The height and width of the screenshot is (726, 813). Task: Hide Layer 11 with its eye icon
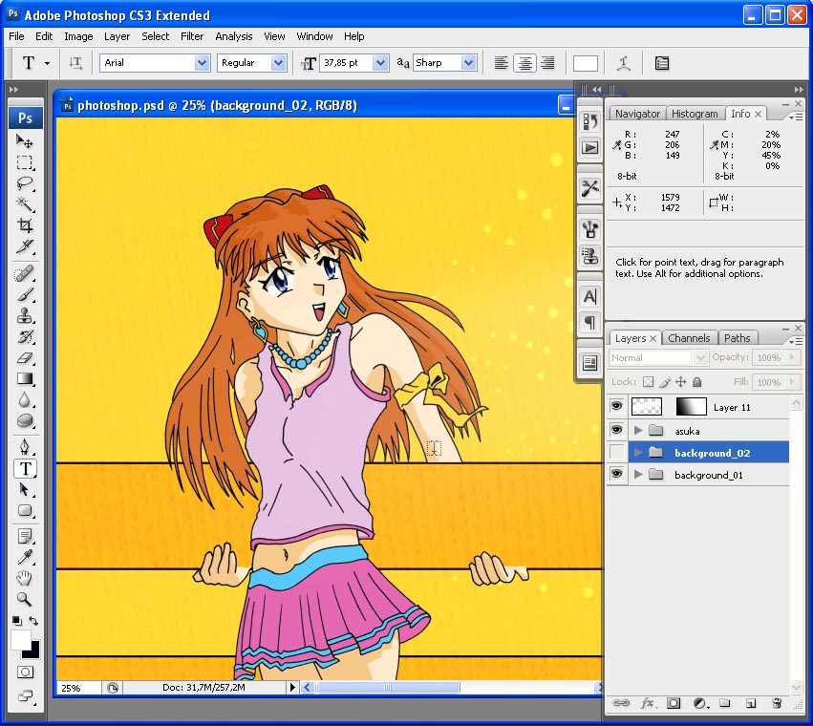(616, 406)
